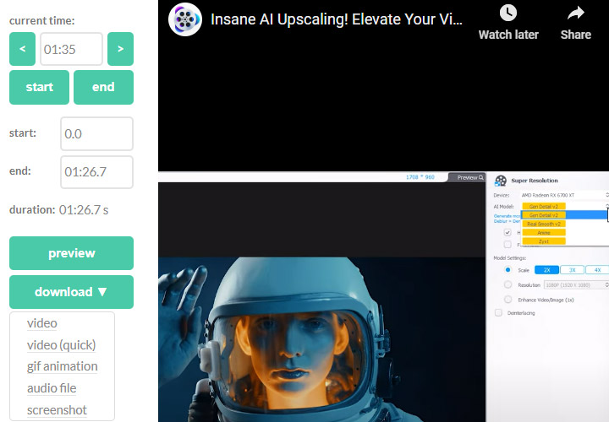This screenshot has width=609, height=422.
Task: Open the video title link
Action: tap(337, 19)
